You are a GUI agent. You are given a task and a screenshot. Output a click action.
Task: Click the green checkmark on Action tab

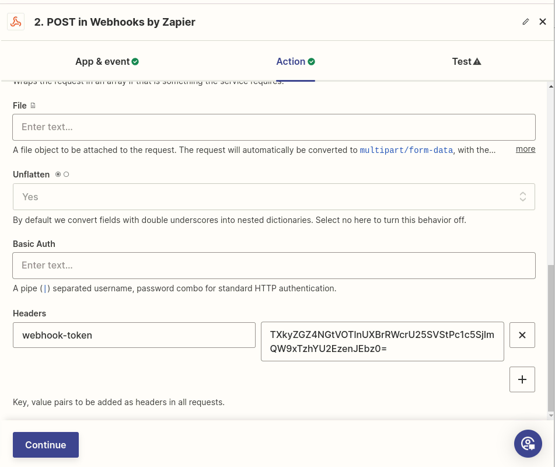(x=312, y=62)
